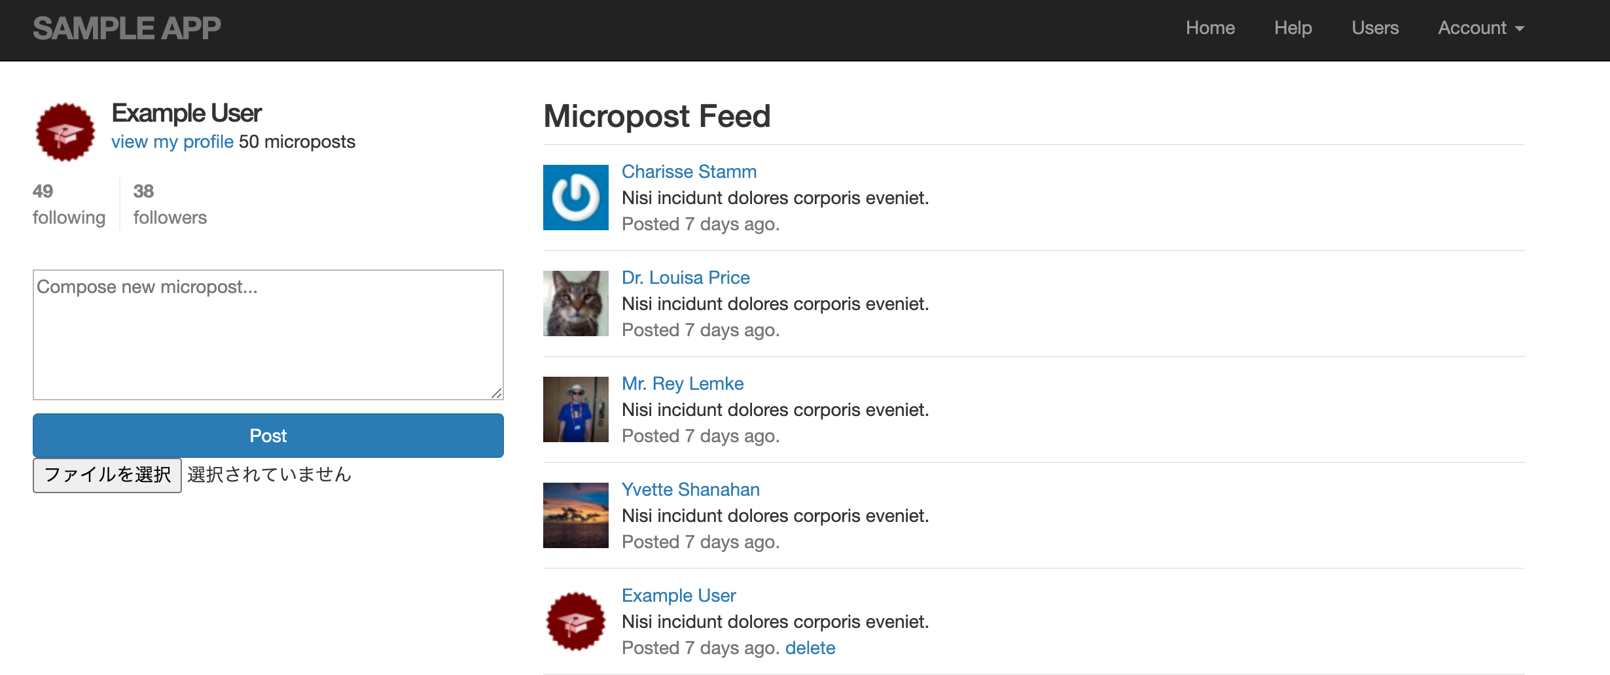
Task: Click Dr. Louisa Price's cat avatar
Action: click(x=575, y=303)
